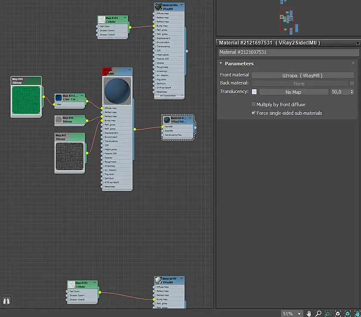
Task: Toggle the Back material enable checkbox
Action: tap(352, 83)
